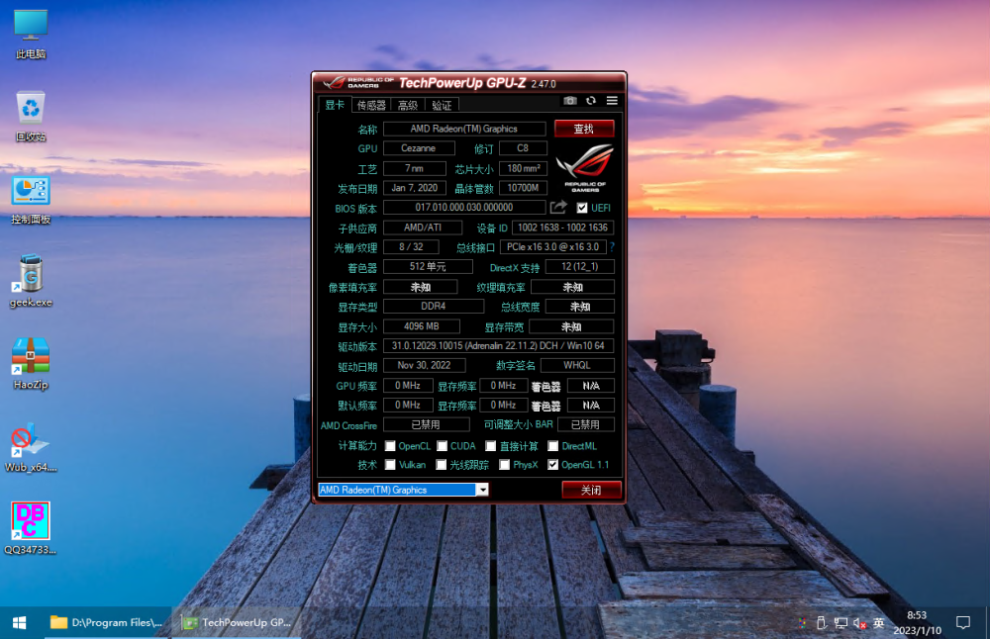990x639 pixels.
Task: Toggle the OpenGL 1.1 checkbox
Action: 553,465
